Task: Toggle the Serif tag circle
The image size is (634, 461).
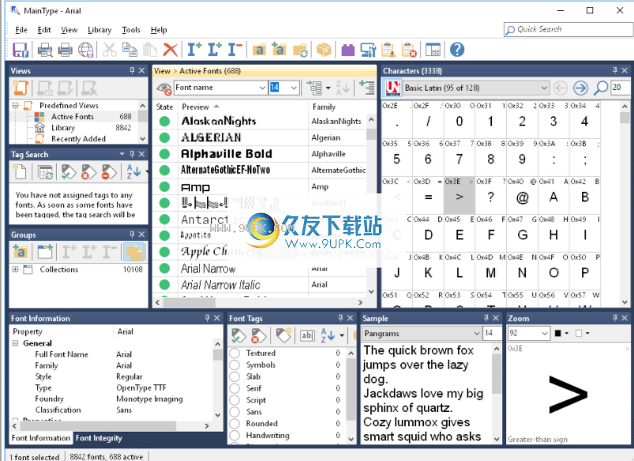Action: tap(234, 388)
